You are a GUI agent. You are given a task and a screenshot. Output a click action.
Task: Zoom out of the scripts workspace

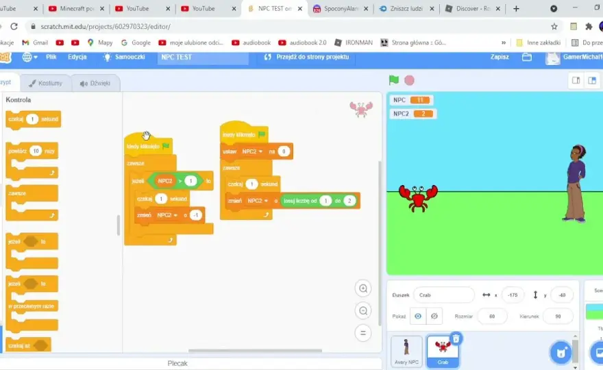363,310
